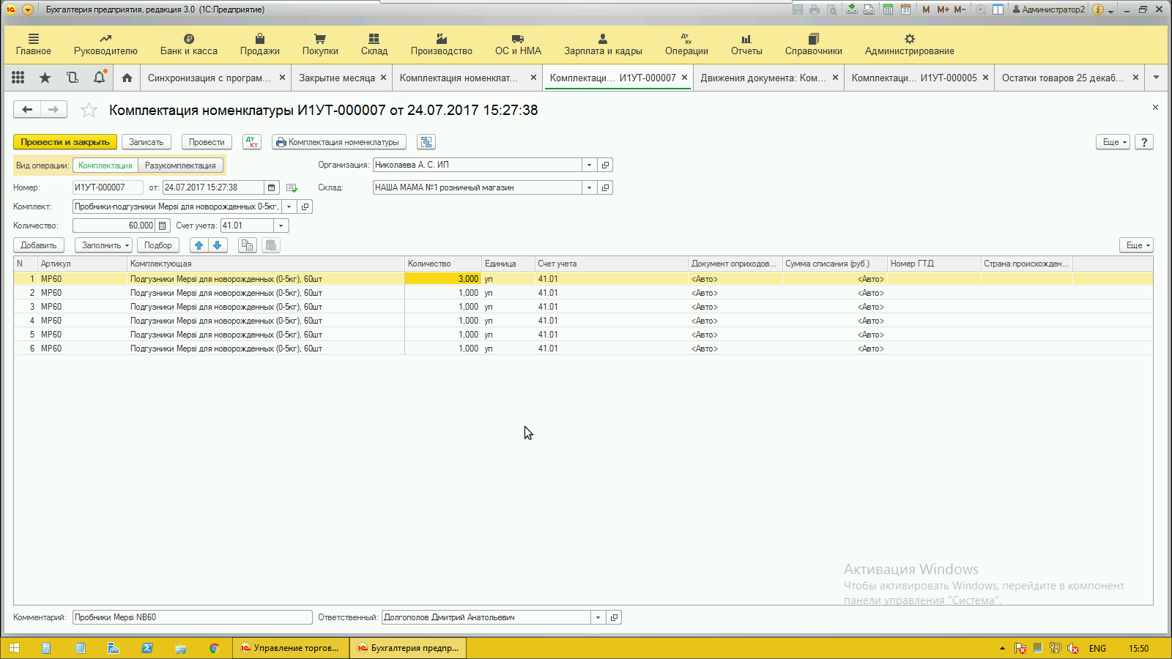Click the document structure icon next to print button
The width and height of the screenshot is (1172, 659).
coord(426,142)
